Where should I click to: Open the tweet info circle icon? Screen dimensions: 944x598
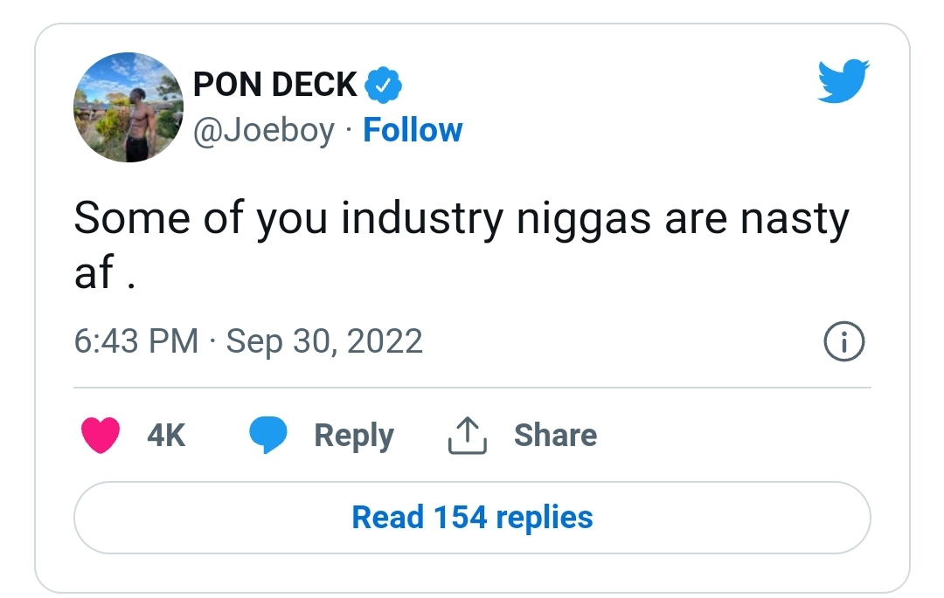tap(843, 341)
